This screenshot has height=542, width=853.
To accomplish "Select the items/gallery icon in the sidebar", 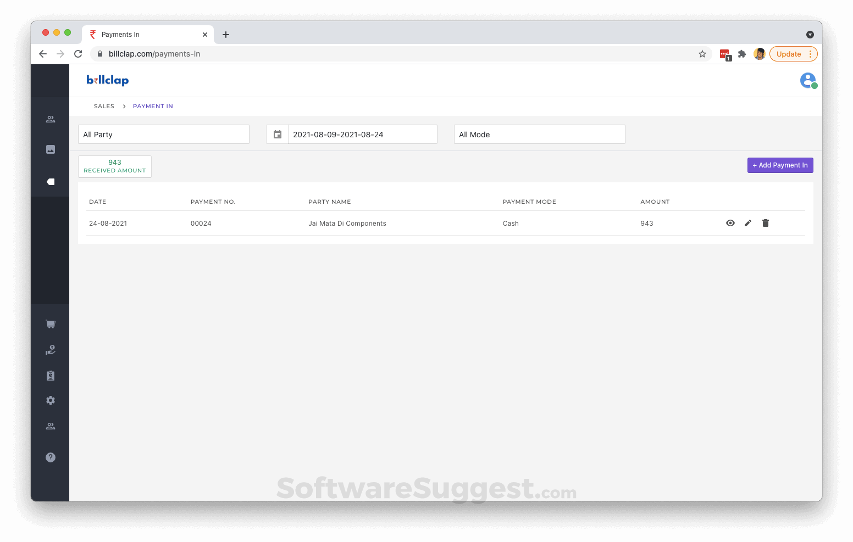I will [50, 149].
